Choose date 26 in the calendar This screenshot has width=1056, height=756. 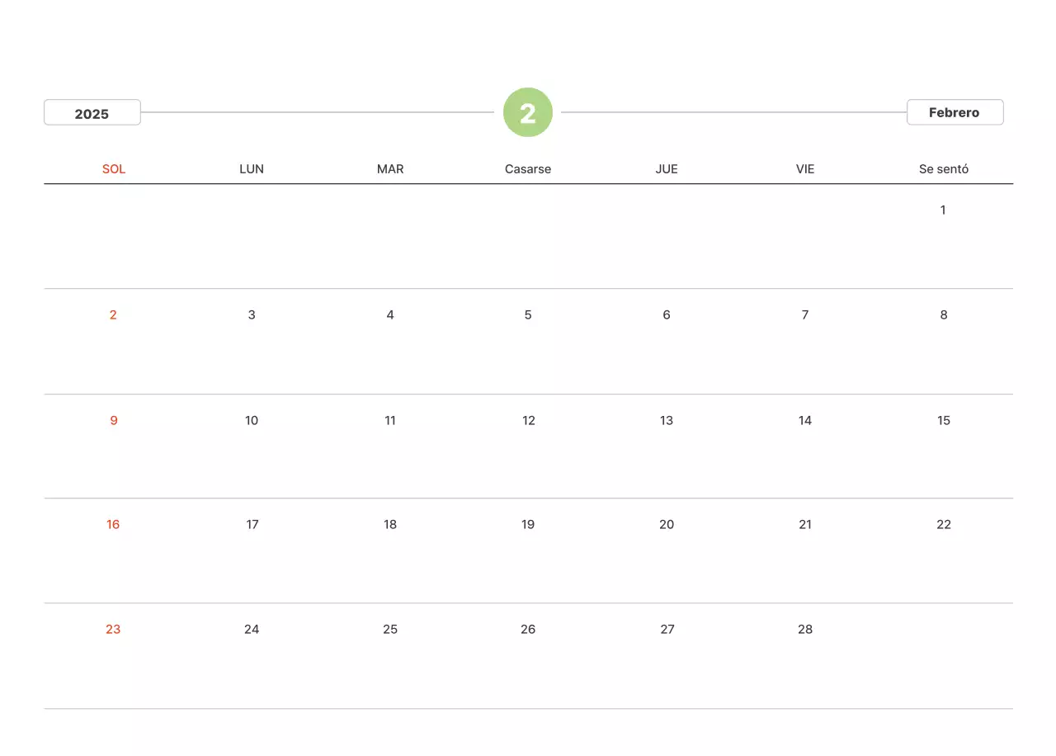tap(528, 630)
